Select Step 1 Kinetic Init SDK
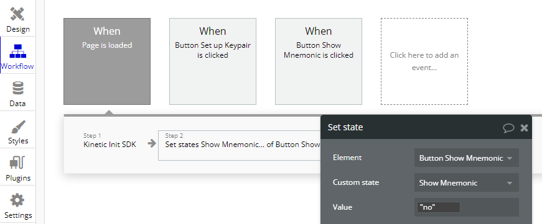 tap(110, 141)
